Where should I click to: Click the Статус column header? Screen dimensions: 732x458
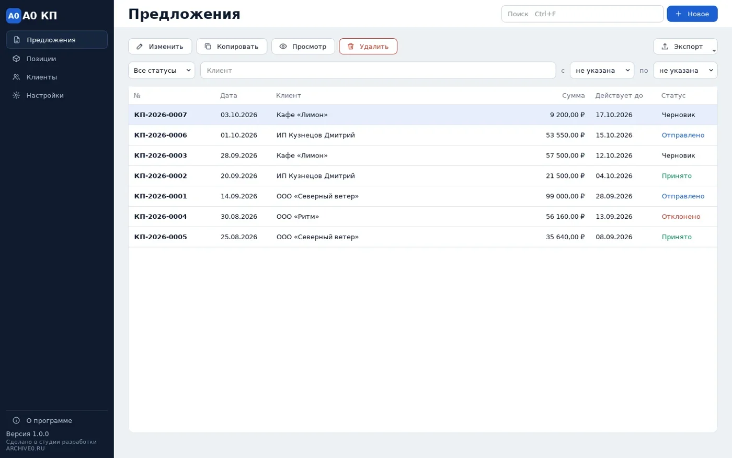click(673, 95)
